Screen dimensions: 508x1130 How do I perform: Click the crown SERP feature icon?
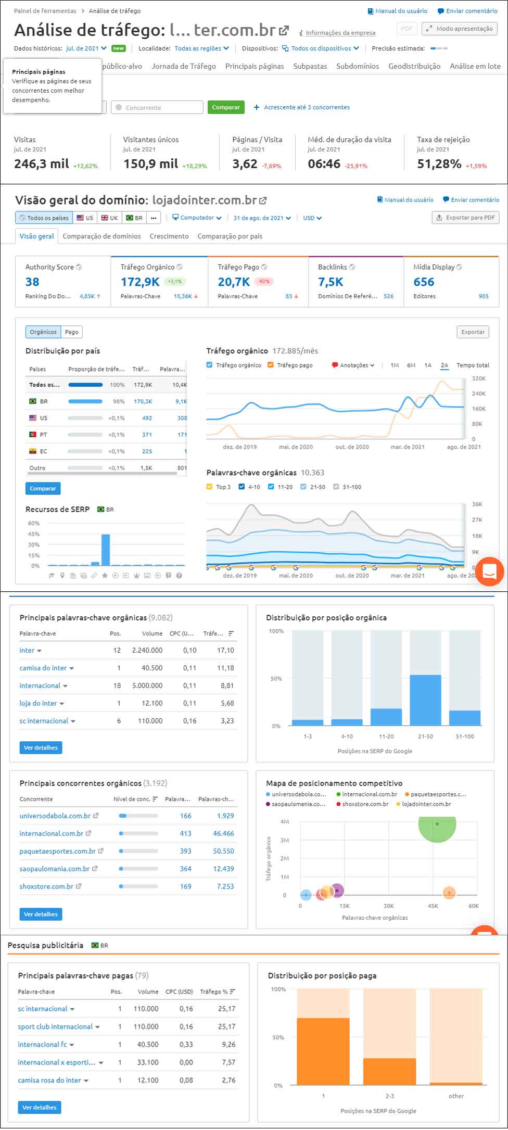136,576
